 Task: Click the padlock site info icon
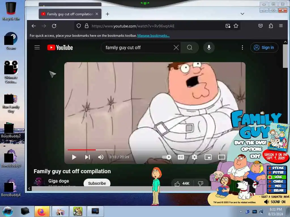tap(86, 26)
